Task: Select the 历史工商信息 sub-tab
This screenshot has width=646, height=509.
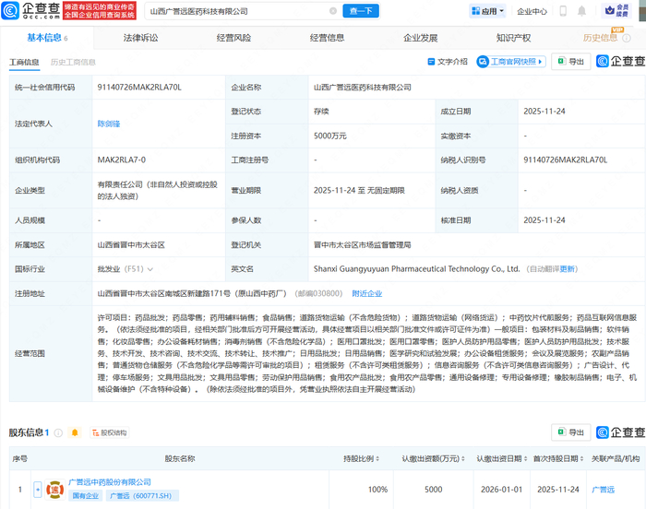Action: coord(71,62)
